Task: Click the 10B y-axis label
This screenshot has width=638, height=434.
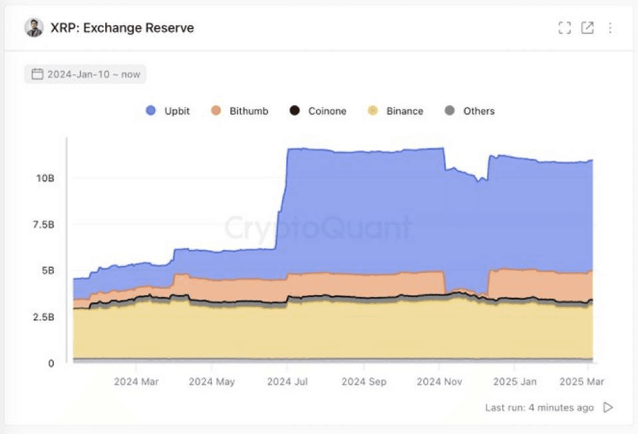Action: pyautogui.click(x=45, y=178)
